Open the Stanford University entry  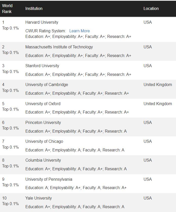tap(42, 66)
